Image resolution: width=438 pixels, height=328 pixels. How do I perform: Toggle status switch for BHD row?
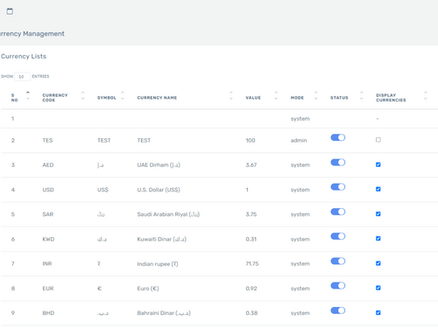[338, 311]
